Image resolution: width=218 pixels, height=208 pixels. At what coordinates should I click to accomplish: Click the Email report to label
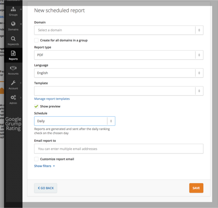(45, 141)
